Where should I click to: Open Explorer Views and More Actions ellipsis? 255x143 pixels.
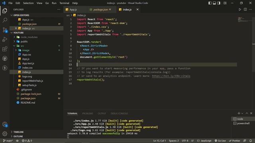tap(59, 10)
